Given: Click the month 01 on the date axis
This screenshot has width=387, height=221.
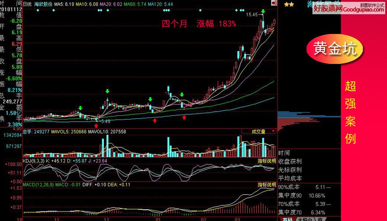Looking at the screenshot, I should [159, 219].
